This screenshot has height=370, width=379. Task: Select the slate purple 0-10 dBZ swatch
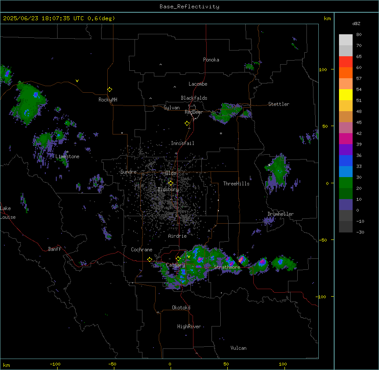346,205
